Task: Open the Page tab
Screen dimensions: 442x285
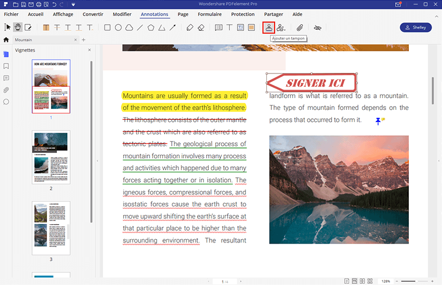Action: point(183,14)
